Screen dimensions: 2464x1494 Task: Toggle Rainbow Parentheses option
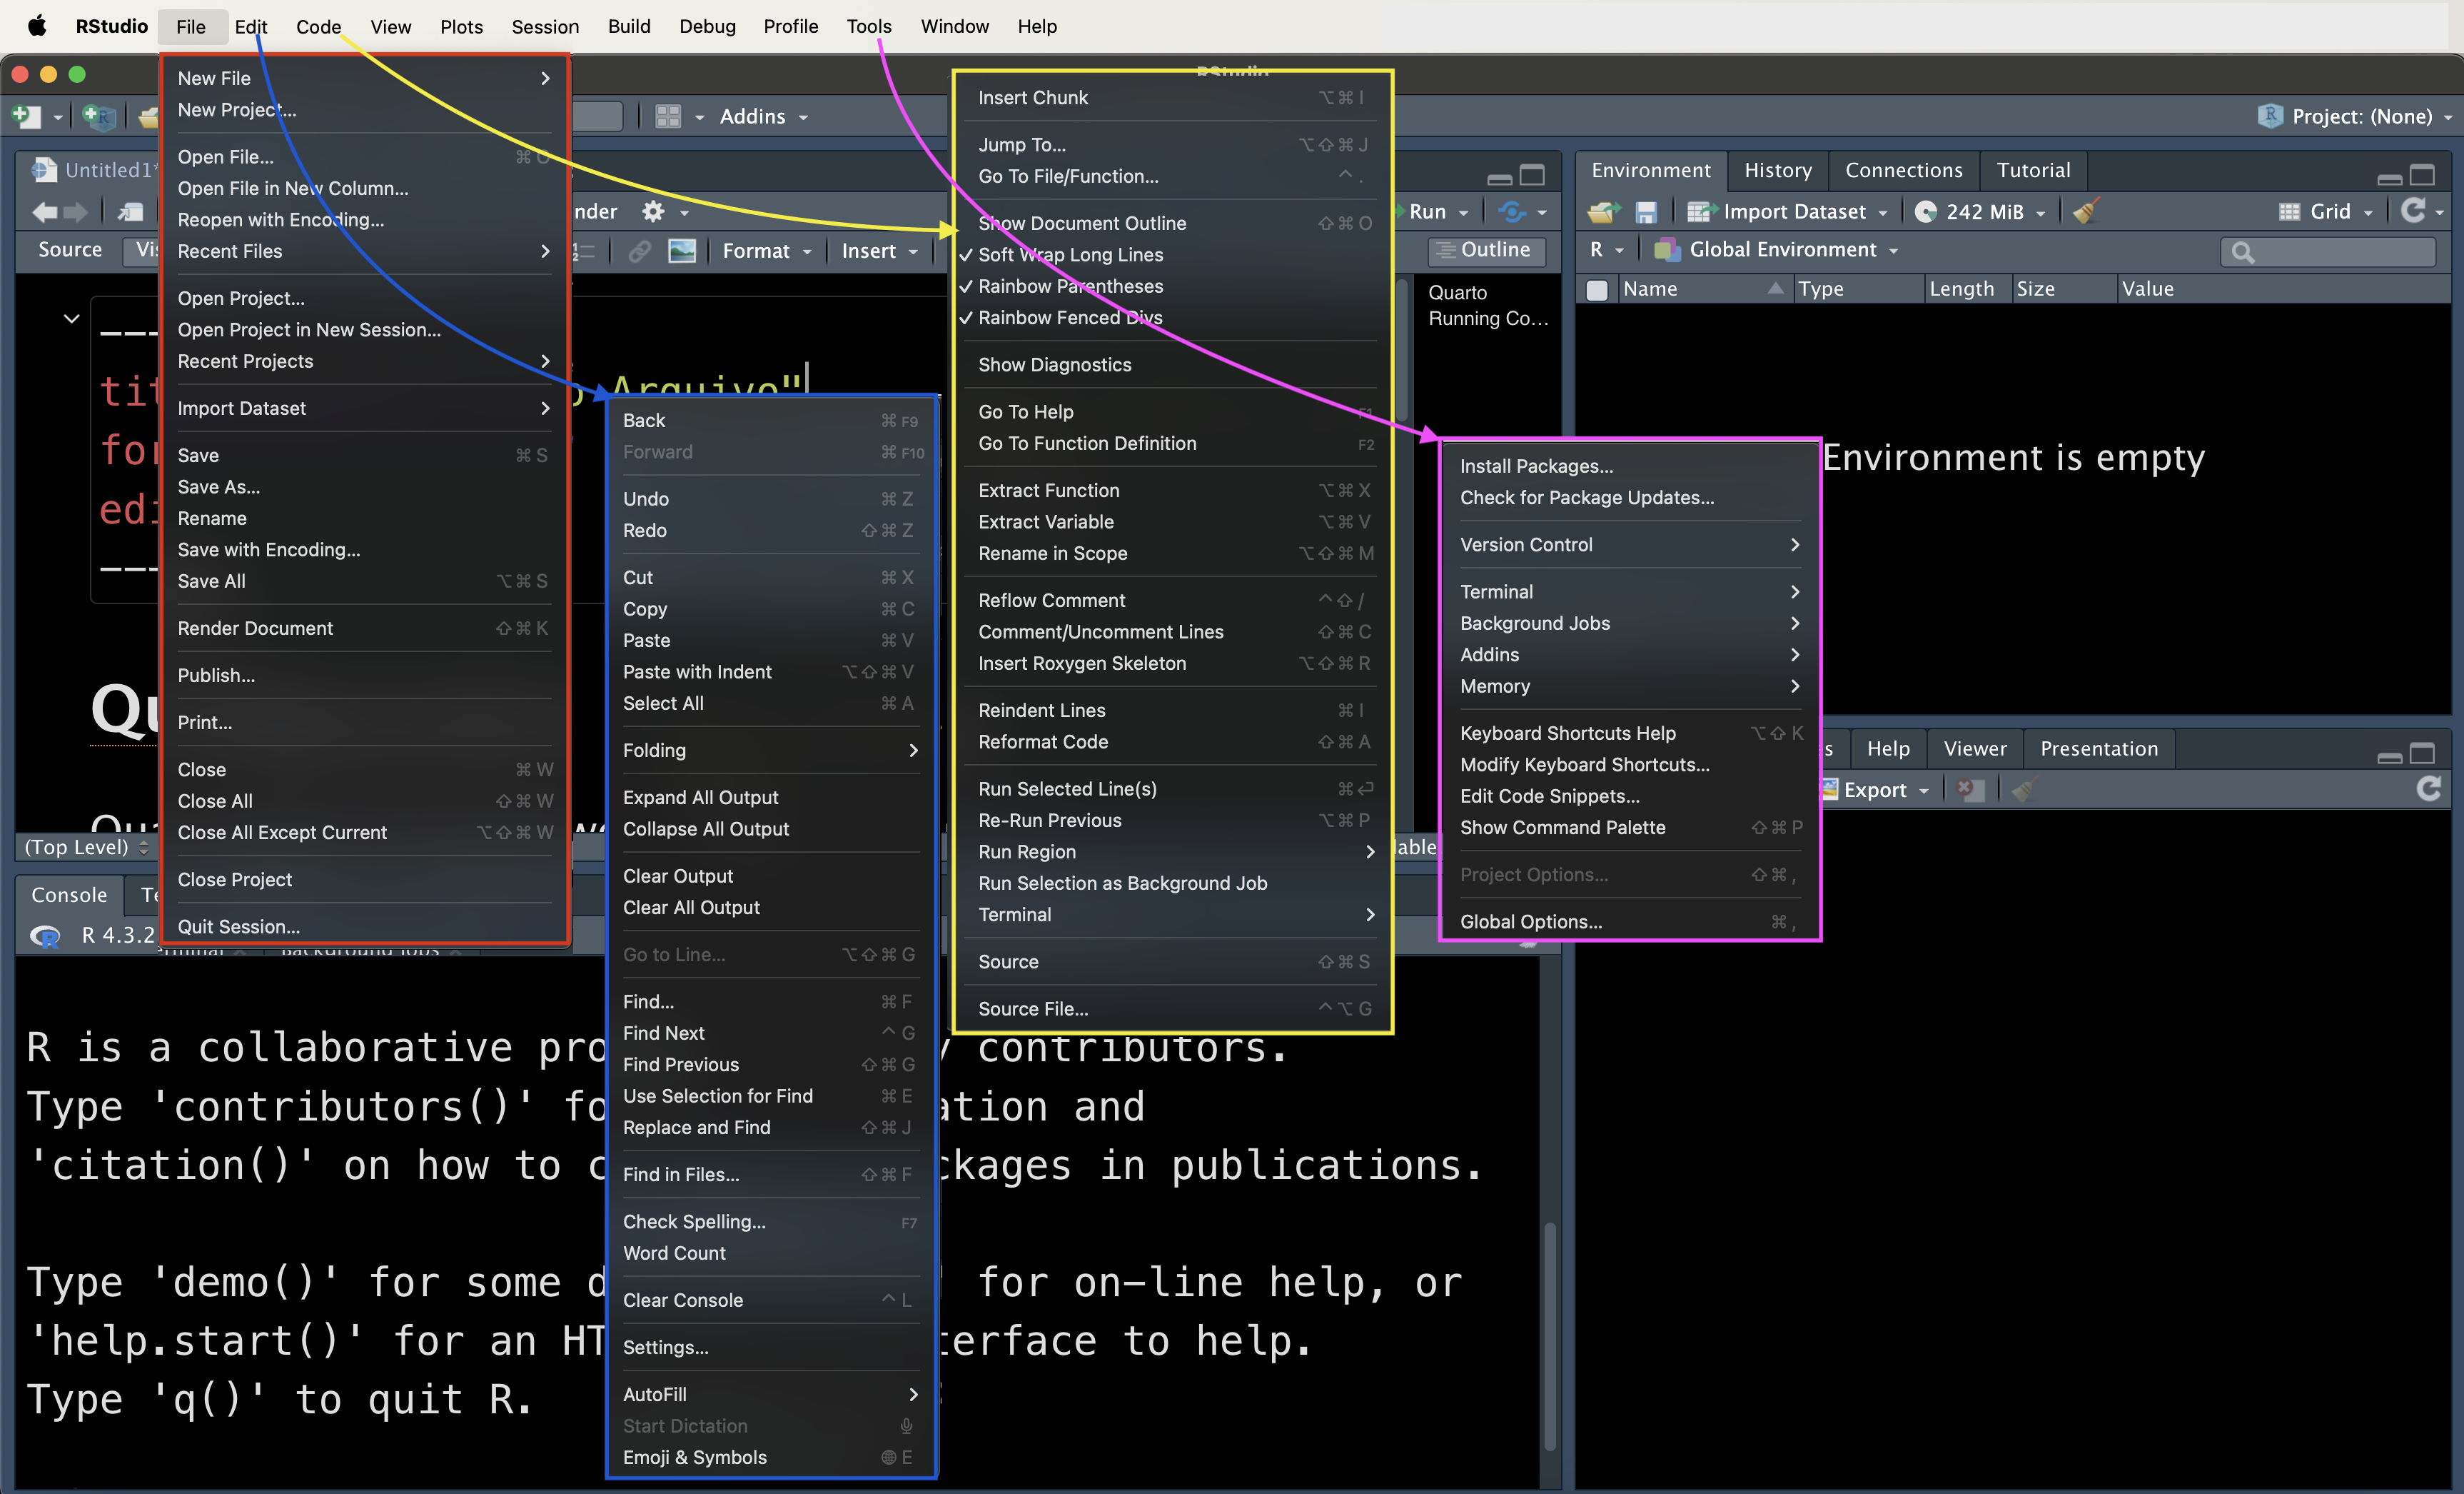(x=1071, y=286)
